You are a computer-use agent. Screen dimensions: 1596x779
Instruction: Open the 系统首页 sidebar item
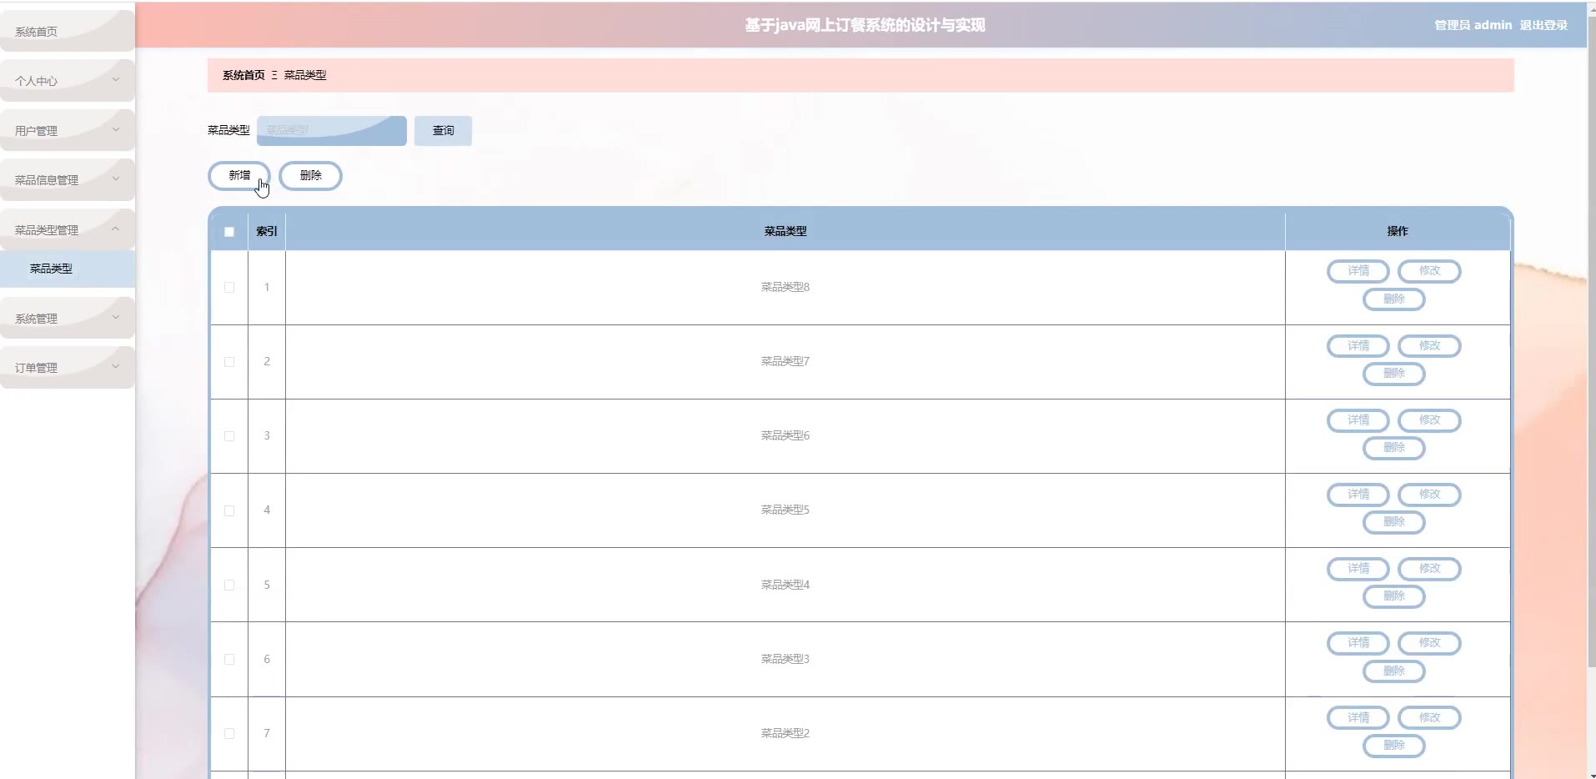point(67,32)
